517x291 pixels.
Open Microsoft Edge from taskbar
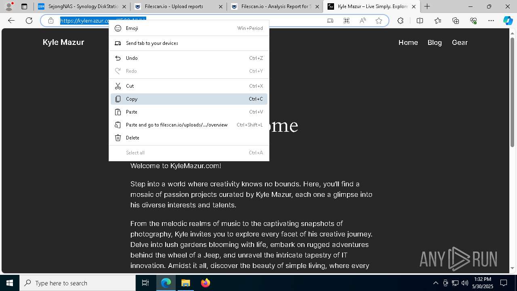point(166,283)
